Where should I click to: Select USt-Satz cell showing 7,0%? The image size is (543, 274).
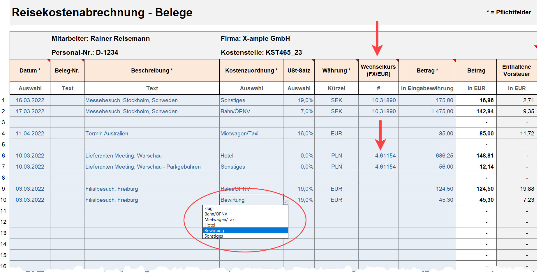[306, 112]
